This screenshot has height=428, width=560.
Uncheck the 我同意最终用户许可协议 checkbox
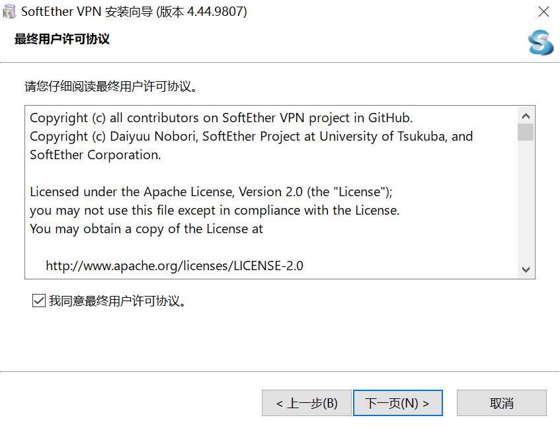pos(38,301)
